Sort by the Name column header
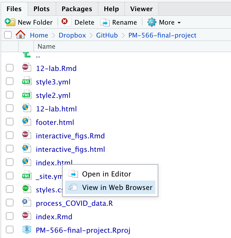This screenshot has width=231, height=238. click(x=46, y=46)
